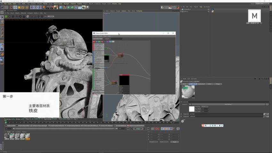
Task: Toggle the Map node filter
Action: pos(102,42)
